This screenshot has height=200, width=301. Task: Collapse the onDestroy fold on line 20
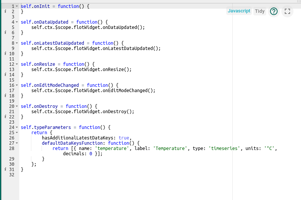pos(17,106)
